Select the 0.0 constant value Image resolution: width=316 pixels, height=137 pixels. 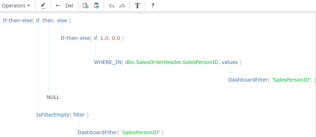[x=116, y=38]
